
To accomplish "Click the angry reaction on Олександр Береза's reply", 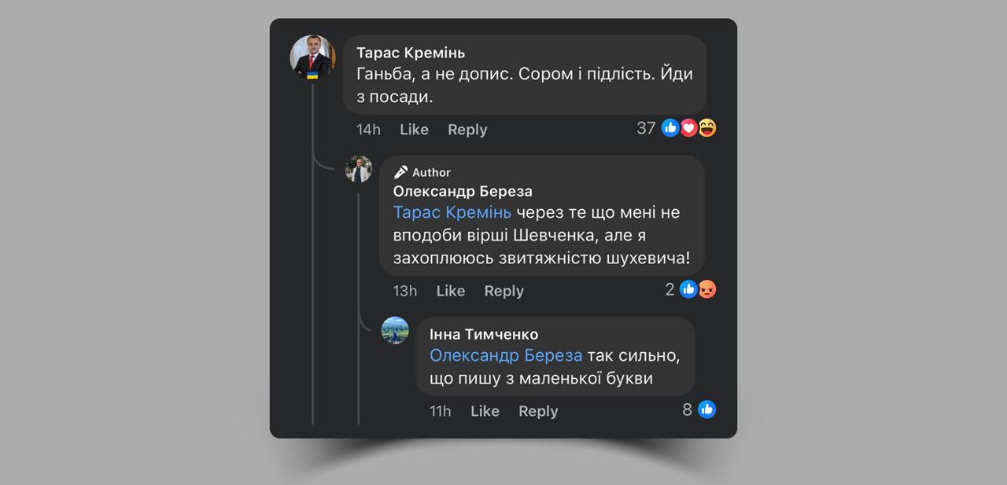I will (707, 289).
